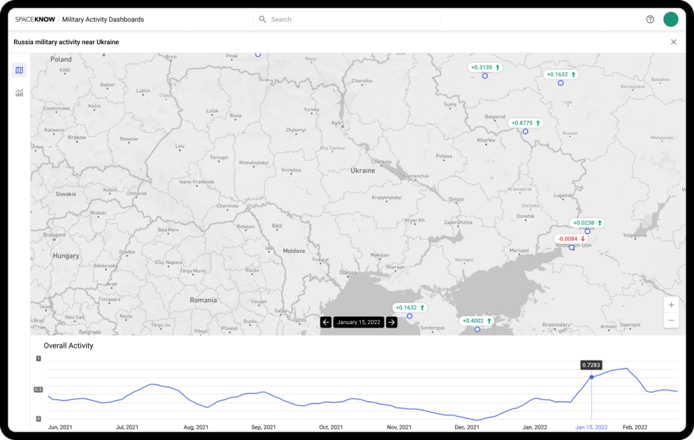Image resolution: width=694 pixels, height=440 pixels.
Task: Go to the previous date with left arrow
Action: click(325, 322)
